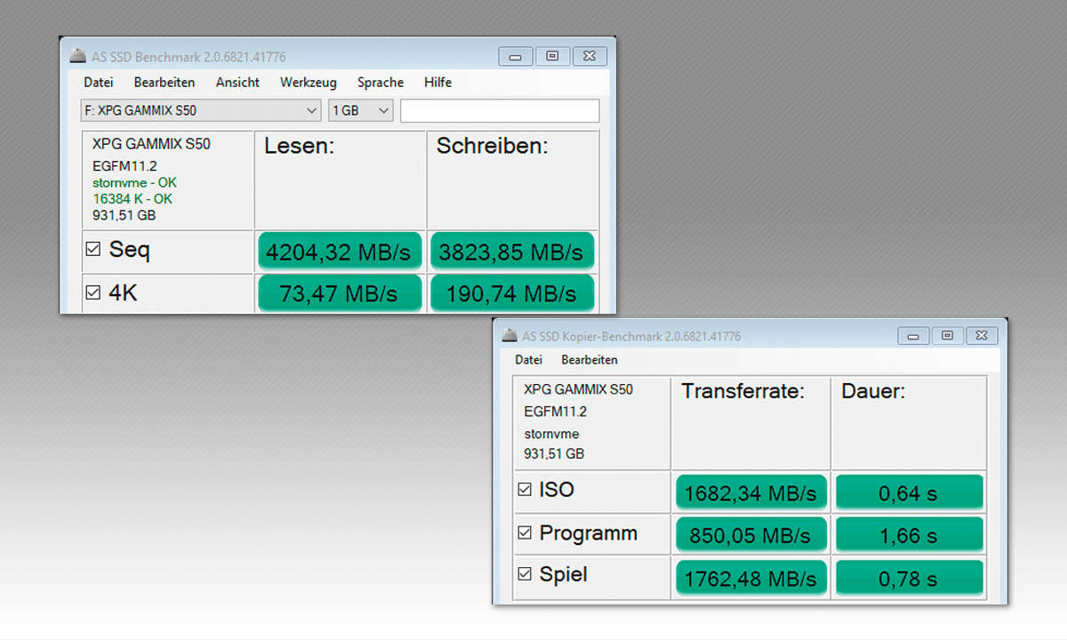Toggle the Spiel copy test checkbox

pos(525,574)
